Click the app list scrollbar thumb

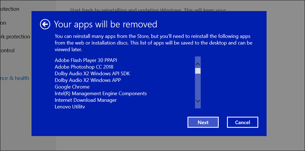198,71
